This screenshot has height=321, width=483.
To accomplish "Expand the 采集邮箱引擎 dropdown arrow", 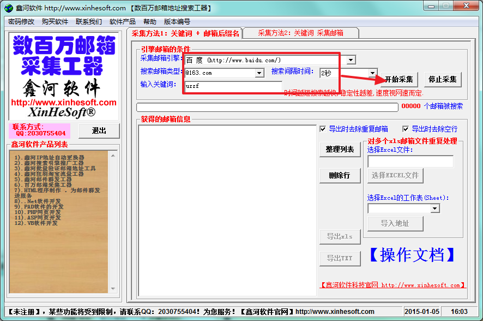I will pos(351,60).
